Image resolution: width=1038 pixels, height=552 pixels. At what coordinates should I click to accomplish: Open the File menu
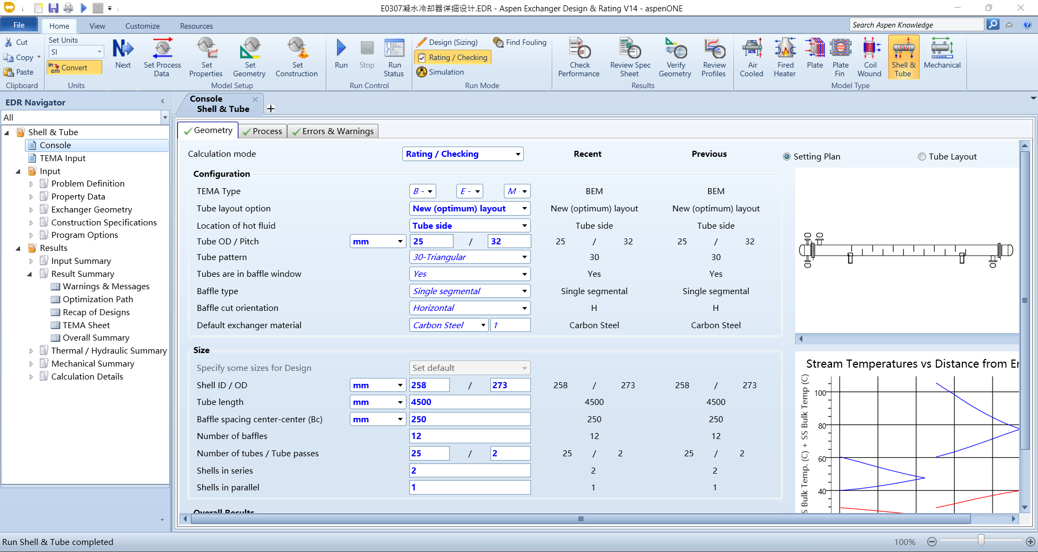19,25
